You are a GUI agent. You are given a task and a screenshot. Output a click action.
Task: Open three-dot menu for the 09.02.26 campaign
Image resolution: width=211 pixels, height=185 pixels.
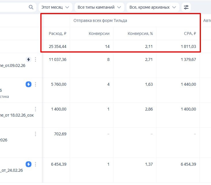coord(35,59)
